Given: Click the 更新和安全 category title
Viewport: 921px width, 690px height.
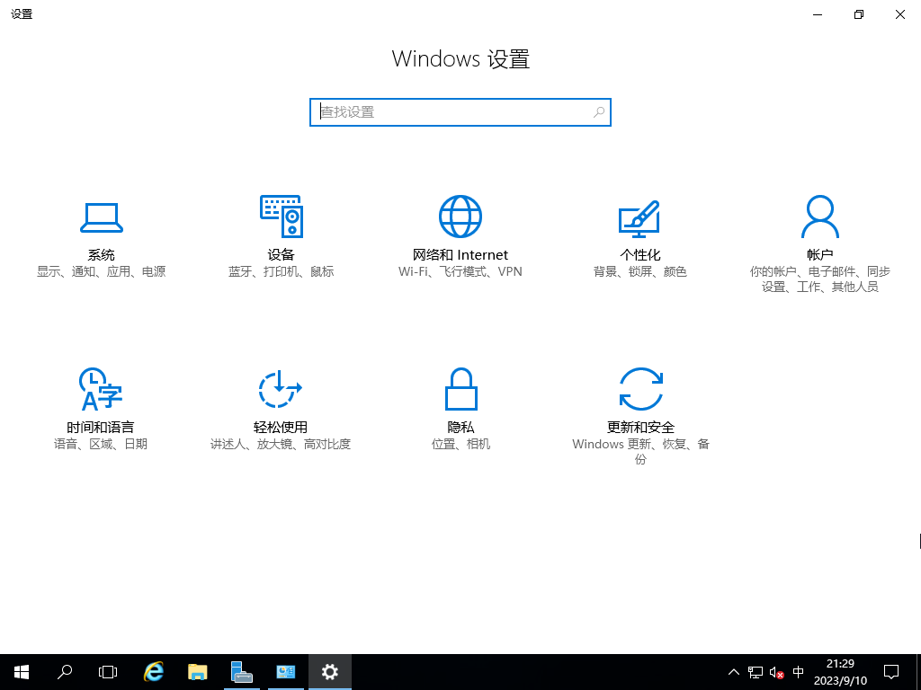Looking at the screenshot, I should click(640, 427).
